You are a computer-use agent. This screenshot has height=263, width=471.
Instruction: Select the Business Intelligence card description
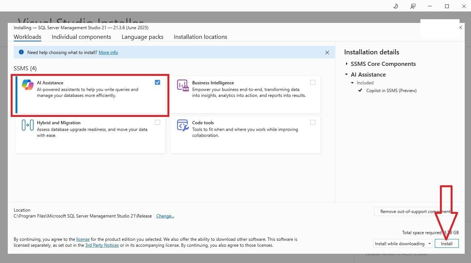click(x=249, y=92)
